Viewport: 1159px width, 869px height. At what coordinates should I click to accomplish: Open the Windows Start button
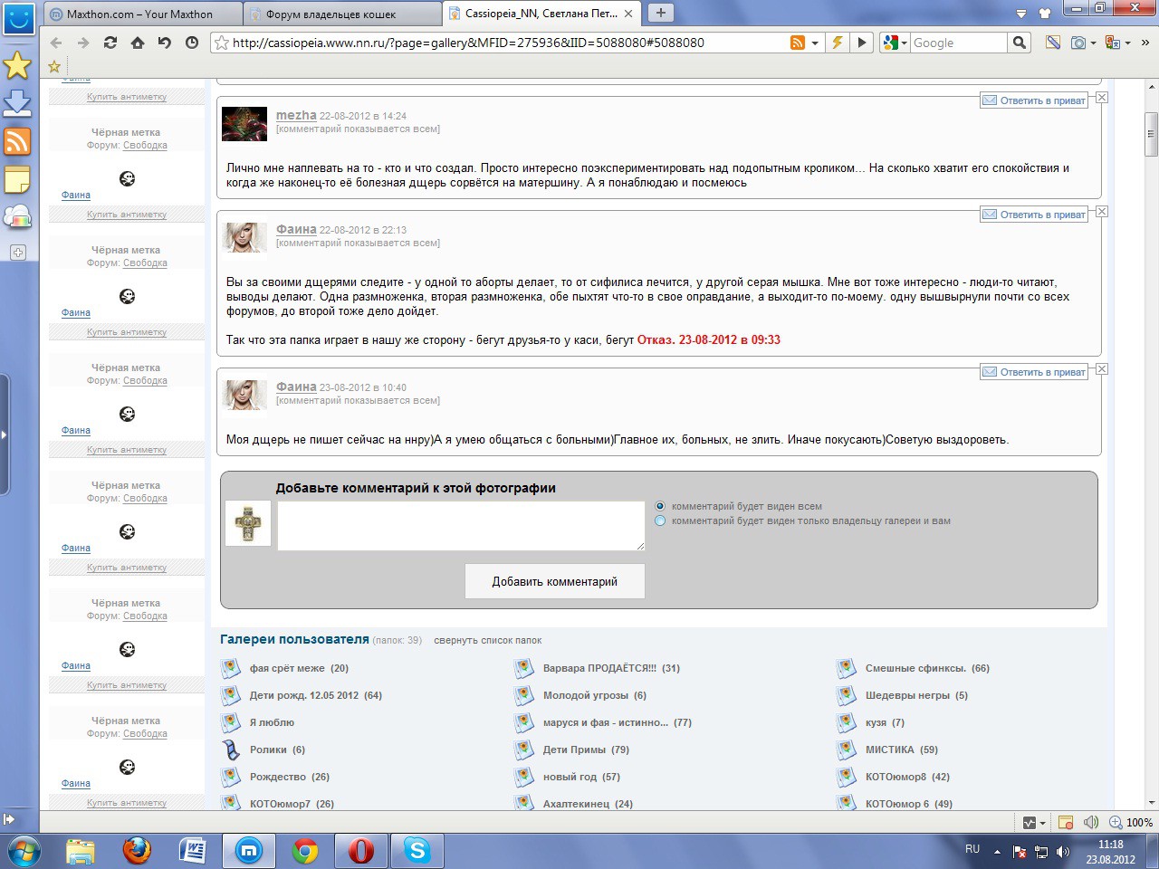click(x=24, y=851)
